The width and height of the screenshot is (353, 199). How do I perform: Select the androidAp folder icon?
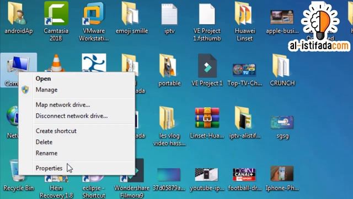click(x=17, y=13)
